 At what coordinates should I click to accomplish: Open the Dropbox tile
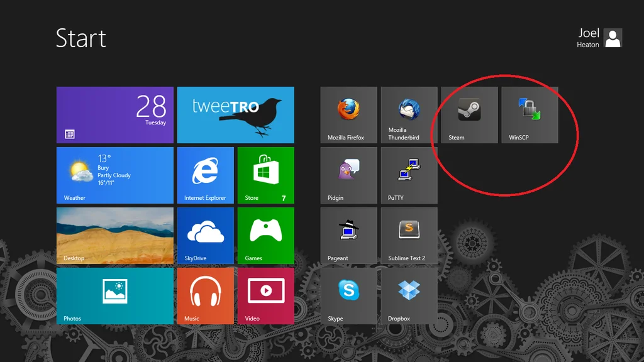pos(409,296)
